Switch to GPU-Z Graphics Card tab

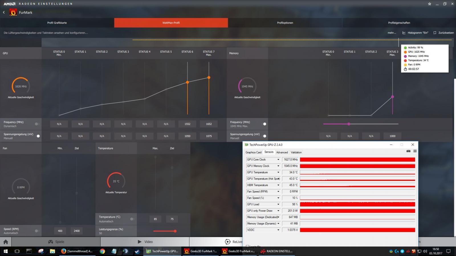point(253,152)
